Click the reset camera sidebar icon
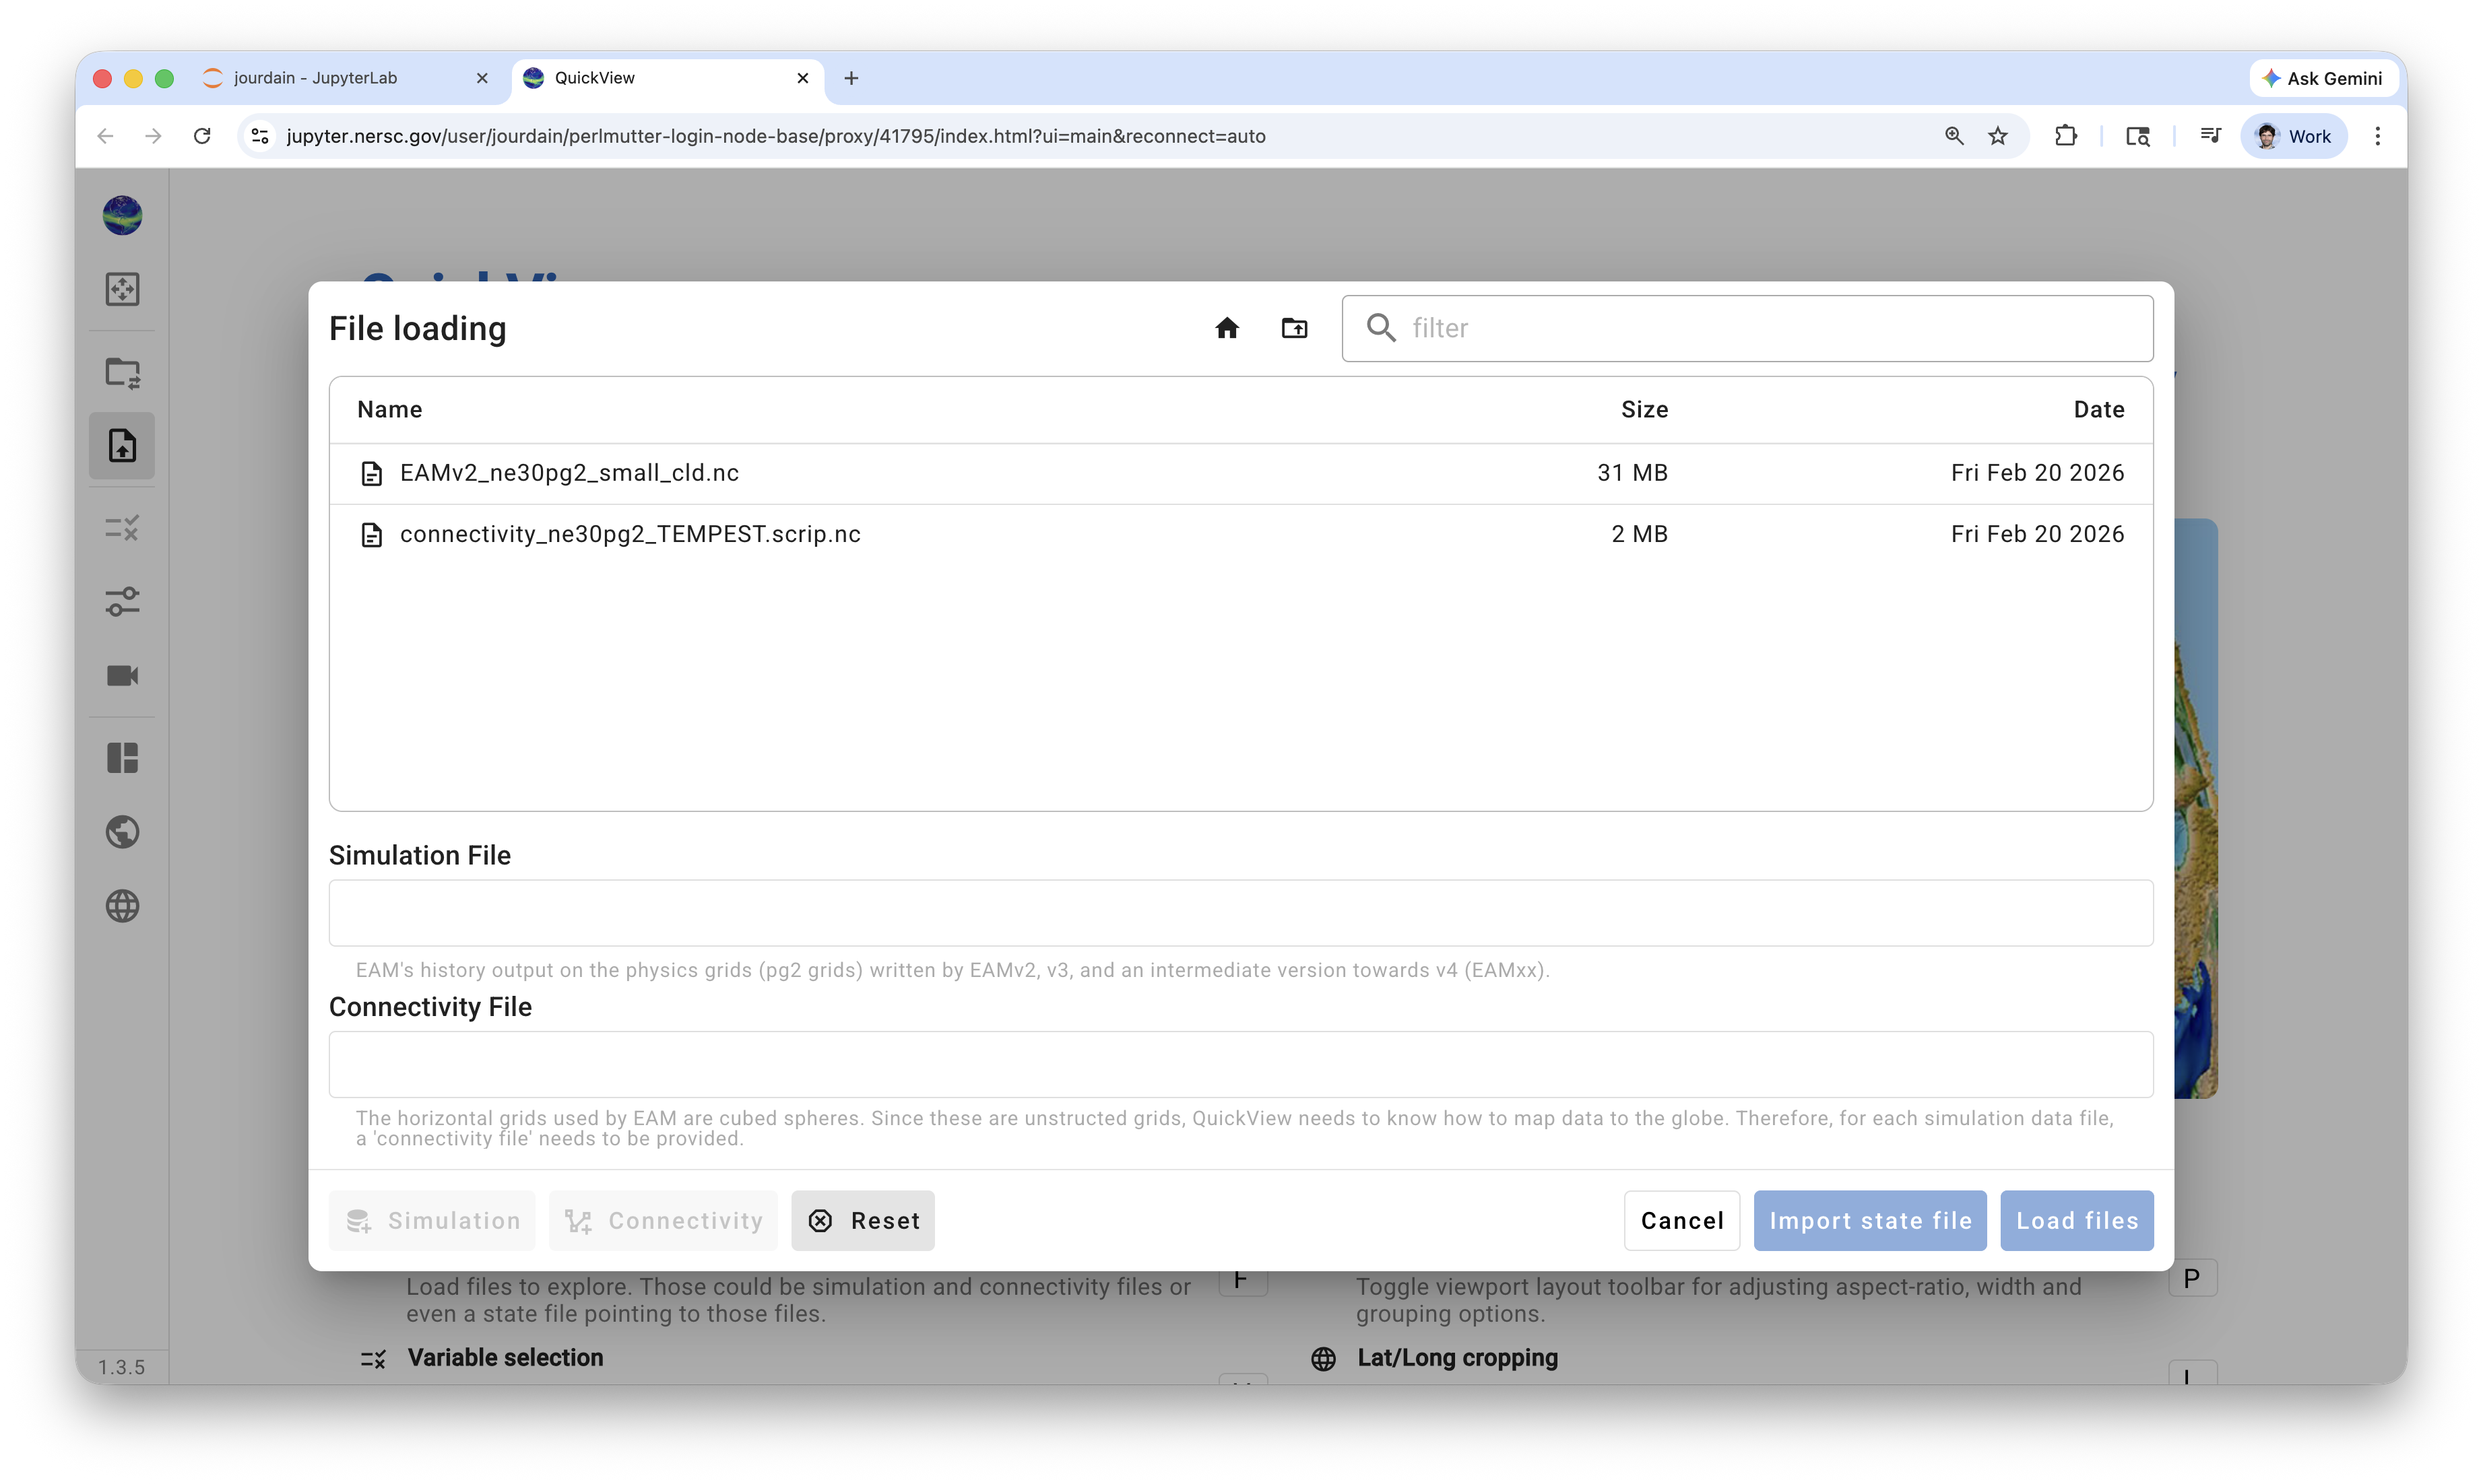 122,289
